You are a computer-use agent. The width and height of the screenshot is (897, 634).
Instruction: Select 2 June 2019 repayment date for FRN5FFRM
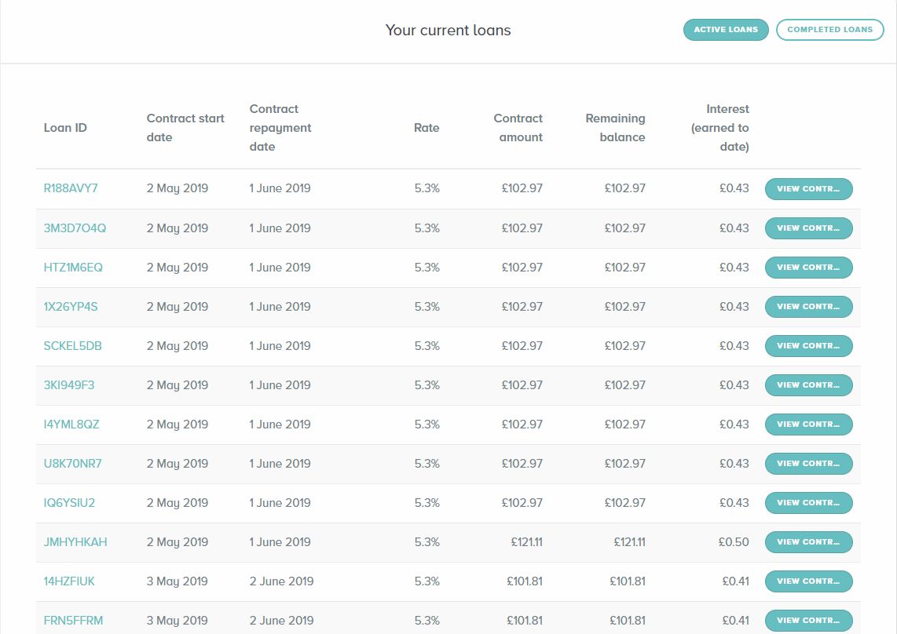point(281,621)
